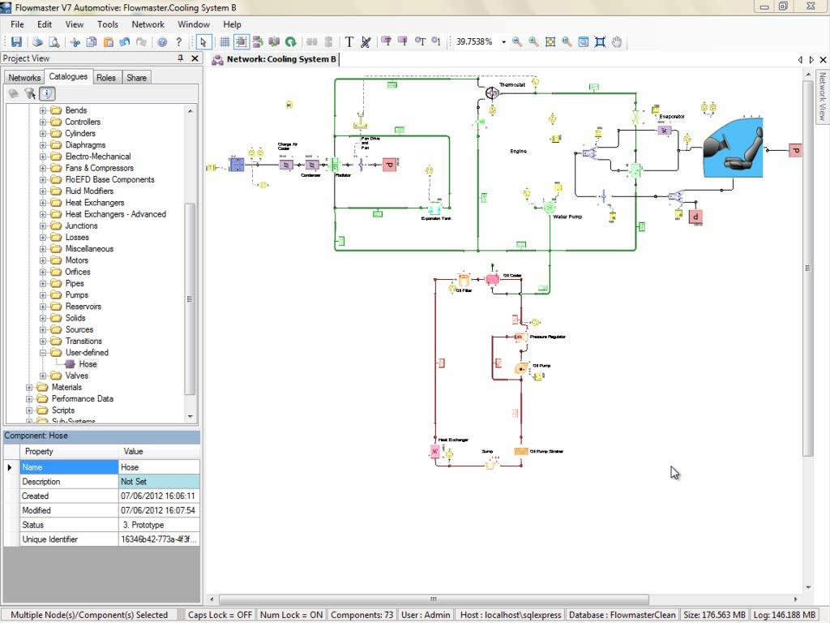Select the Description field in the Hose property panel
Screen dimensions: 830x623
(69, 481)
